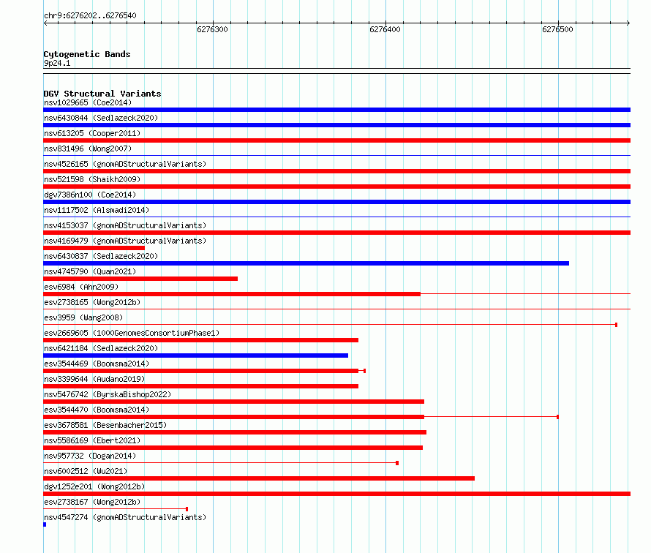Click the red bar under nsv4745790
651x553 pixels.
[x=140, y=279]
